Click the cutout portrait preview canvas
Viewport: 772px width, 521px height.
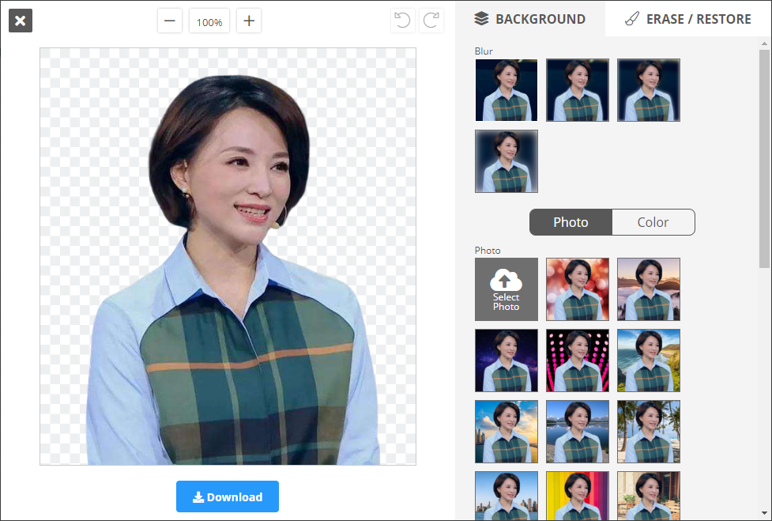228,256
